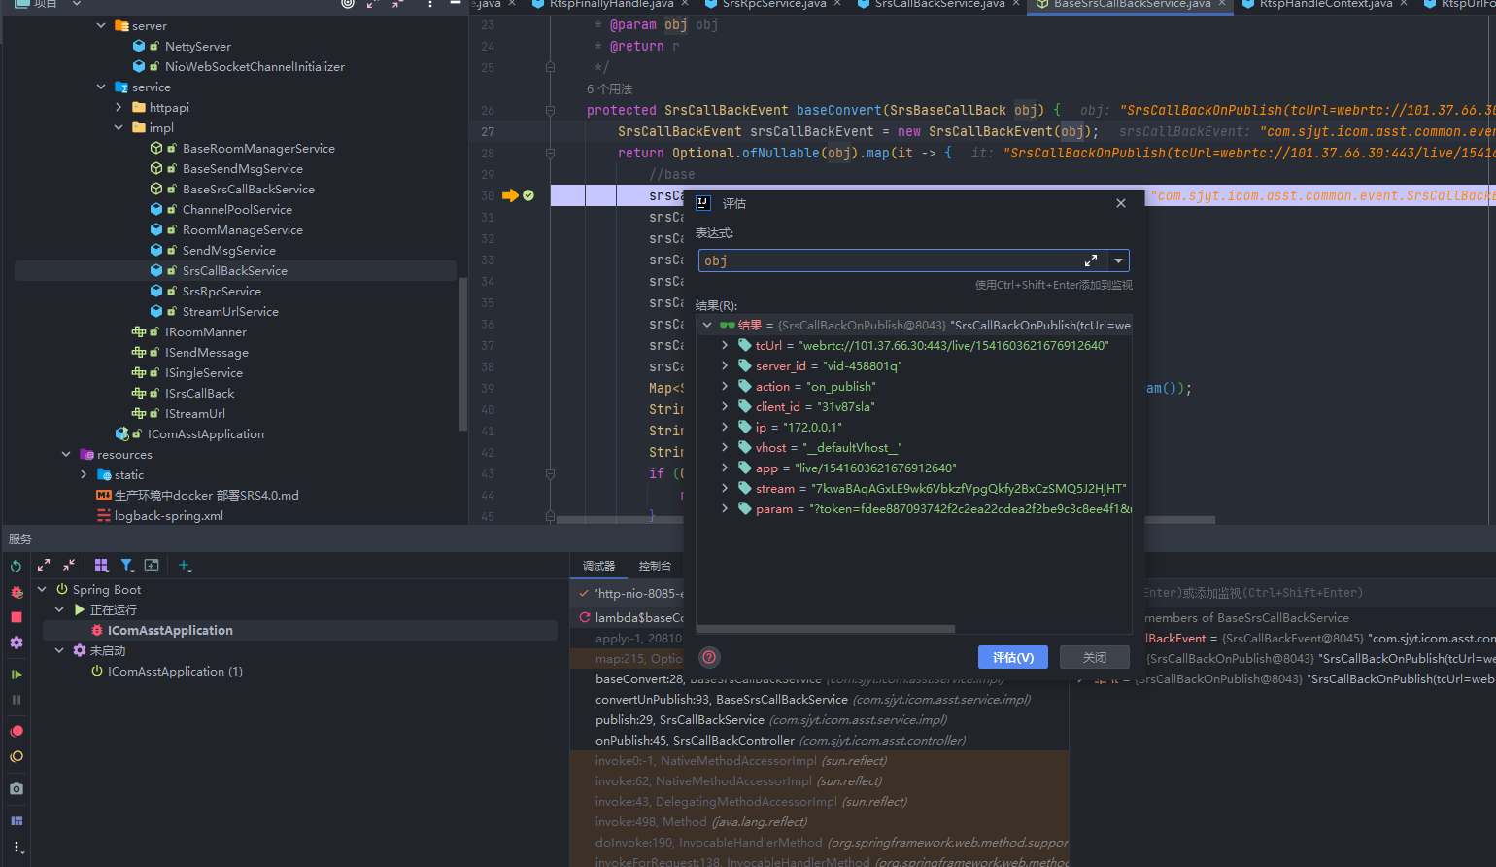Open Filter options in Services toolbar

click(127, 566)
